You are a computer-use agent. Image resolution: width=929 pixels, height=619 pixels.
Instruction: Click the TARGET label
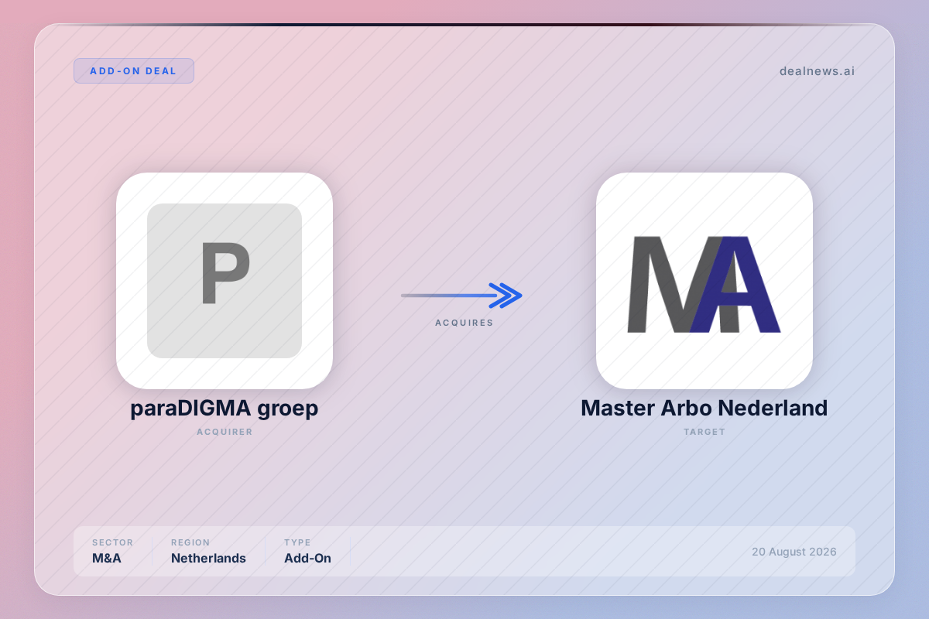click(x=704, y=432)
